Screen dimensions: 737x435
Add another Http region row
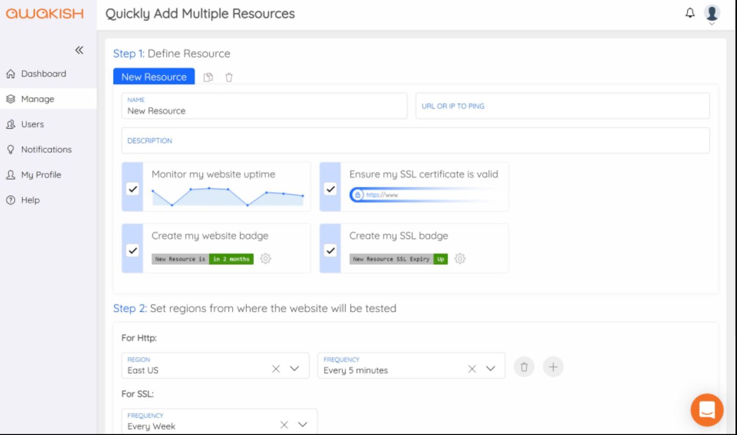pyautogui.click(x=553, y=367)
